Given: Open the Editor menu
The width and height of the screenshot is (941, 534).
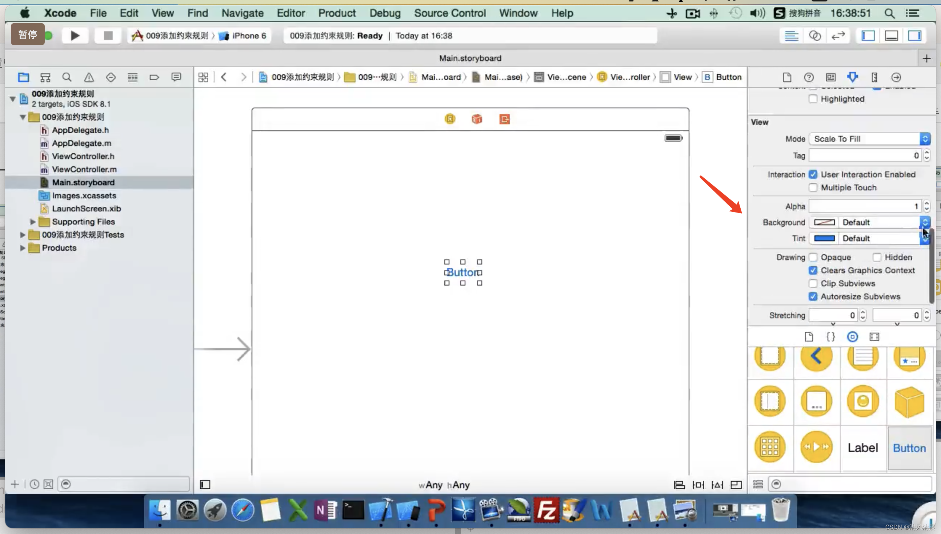Looking at the screenshot, I should pos(290,13).
